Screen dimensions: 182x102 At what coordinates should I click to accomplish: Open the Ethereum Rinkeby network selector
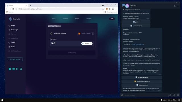tap(58, 33)
